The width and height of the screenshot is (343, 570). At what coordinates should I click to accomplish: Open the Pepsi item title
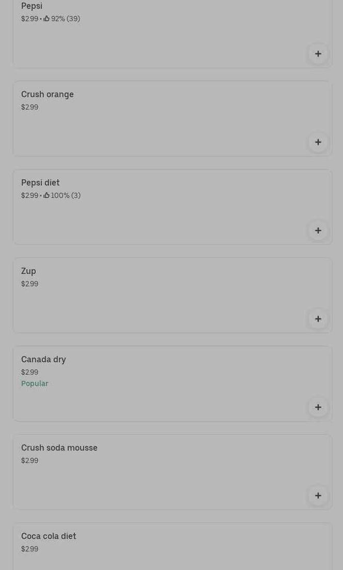(x=32, y=6)
